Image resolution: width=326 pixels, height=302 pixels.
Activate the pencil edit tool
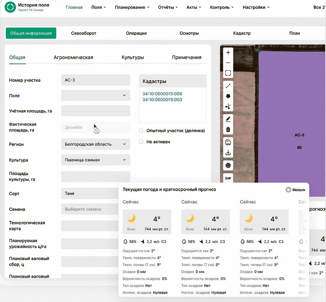(x=228, y=119)
